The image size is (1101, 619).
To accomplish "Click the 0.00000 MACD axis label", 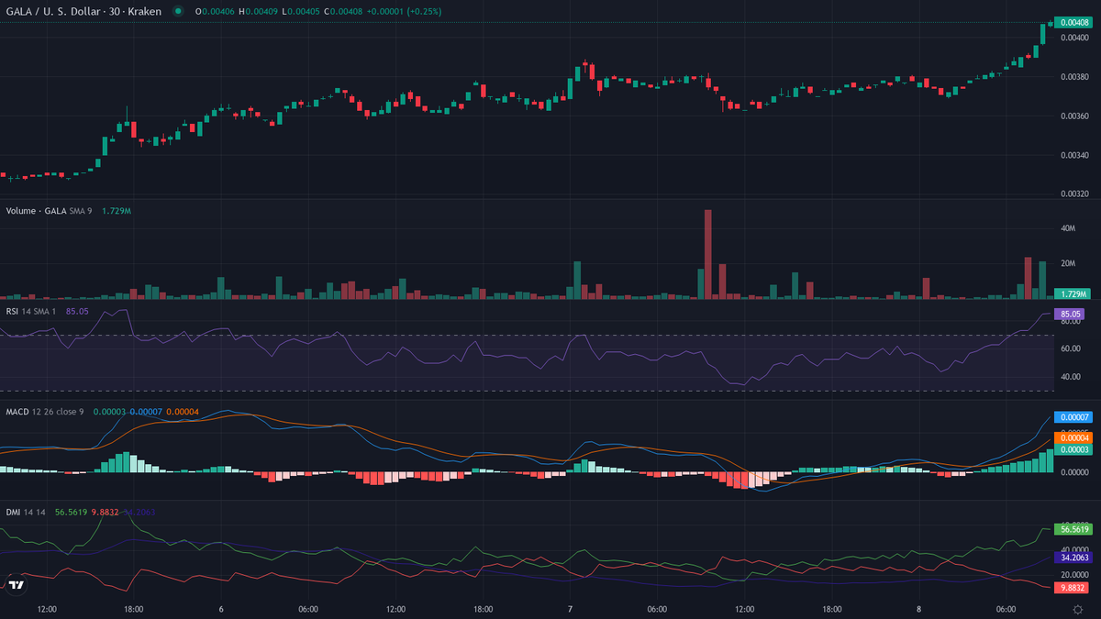I will pyautogui.click(x=1074, y=471).
